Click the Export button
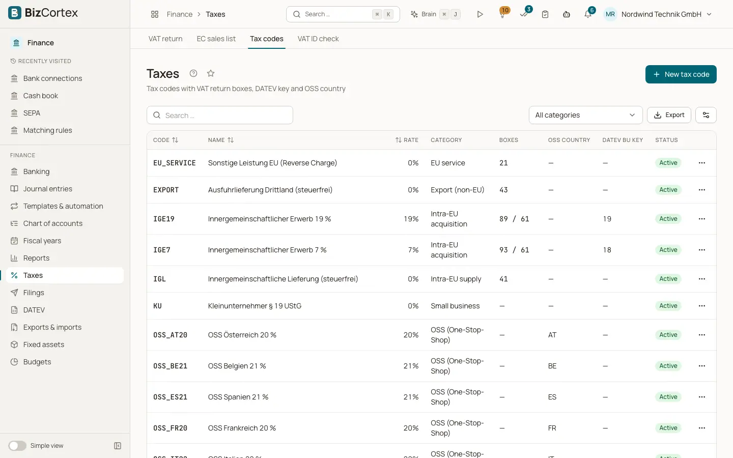 tap(669, 115)
